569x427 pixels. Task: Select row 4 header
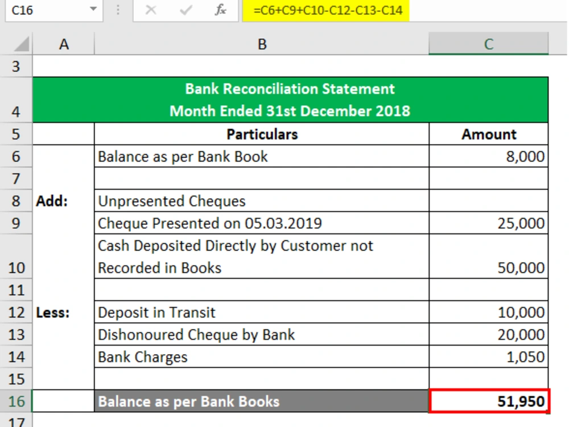pyautogui.click(x=16, y=100)
